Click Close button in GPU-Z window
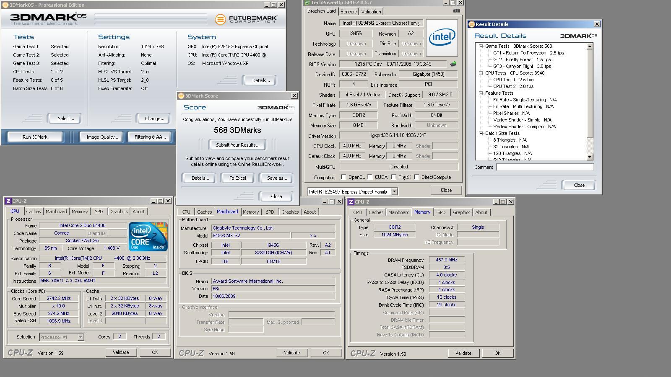Screen dimensions: 671x377 click(446, 190)
